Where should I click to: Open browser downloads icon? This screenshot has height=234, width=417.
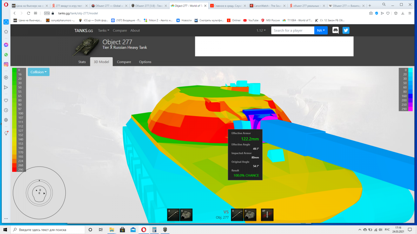[x=403, y=13]
